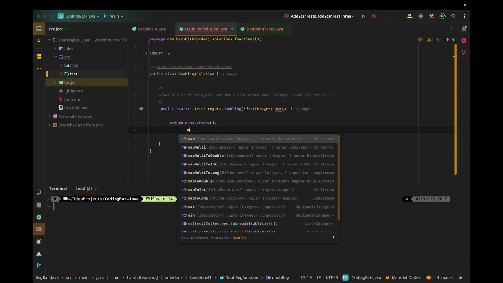Open the run configuration AddStarTests dropdown

click(321, 16)
